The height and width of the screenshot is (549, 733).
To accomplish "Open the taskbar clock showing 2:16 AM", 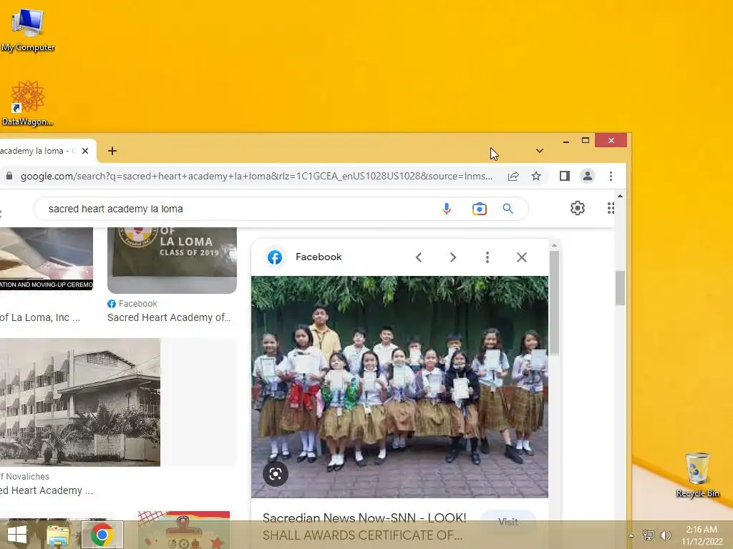I will 702,535.
